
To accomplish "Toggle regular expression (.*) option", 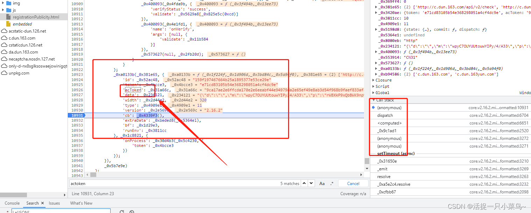I will (332, 184).
